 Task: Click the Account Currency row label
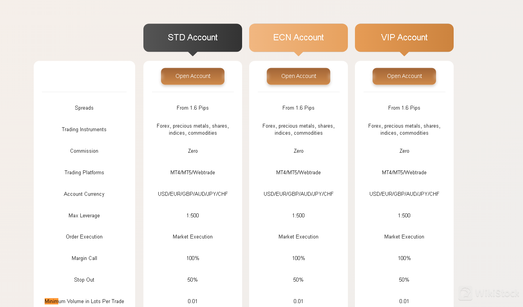(x=84, y=194)
